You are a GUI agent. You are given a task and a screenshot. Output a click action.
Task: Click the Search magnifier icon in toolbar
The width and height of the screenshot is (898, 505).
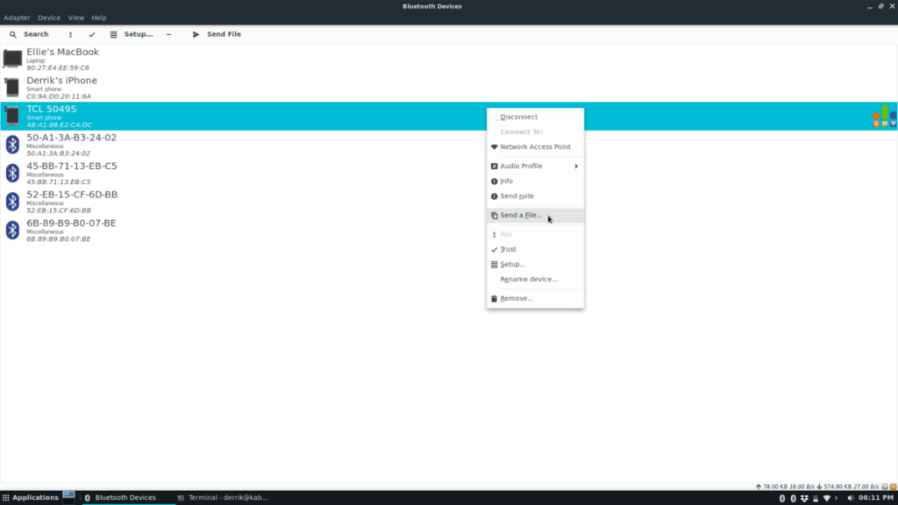coord(13,34)
